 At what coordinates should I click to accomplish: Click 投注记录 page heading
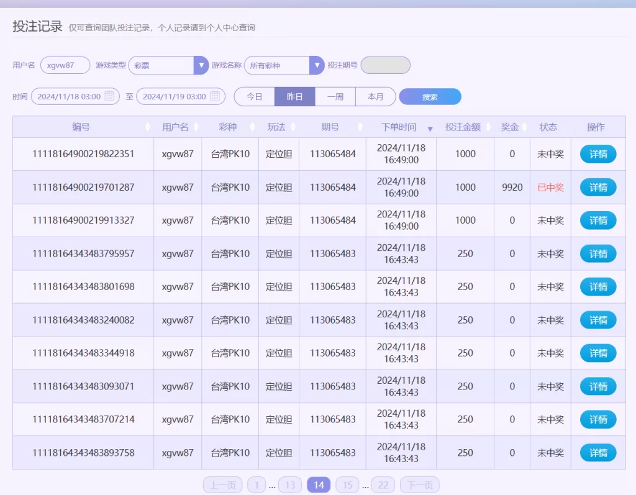[37, 26]
